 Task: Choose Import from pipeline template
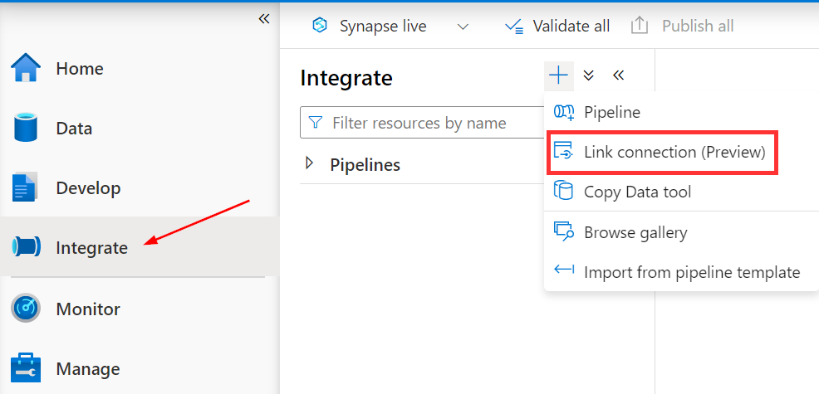[691, 272]
